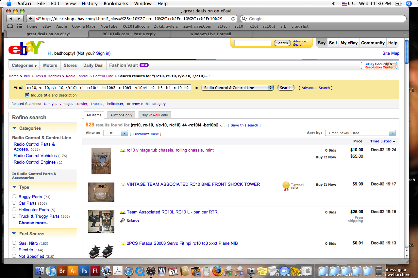Screen dimensions: 418x278
Task: Open the Categories dropdown in navigation bar
Action: (24, 66)
